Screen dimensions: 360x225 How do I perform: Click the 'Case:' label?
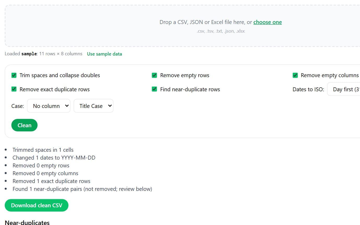point(18,106)
